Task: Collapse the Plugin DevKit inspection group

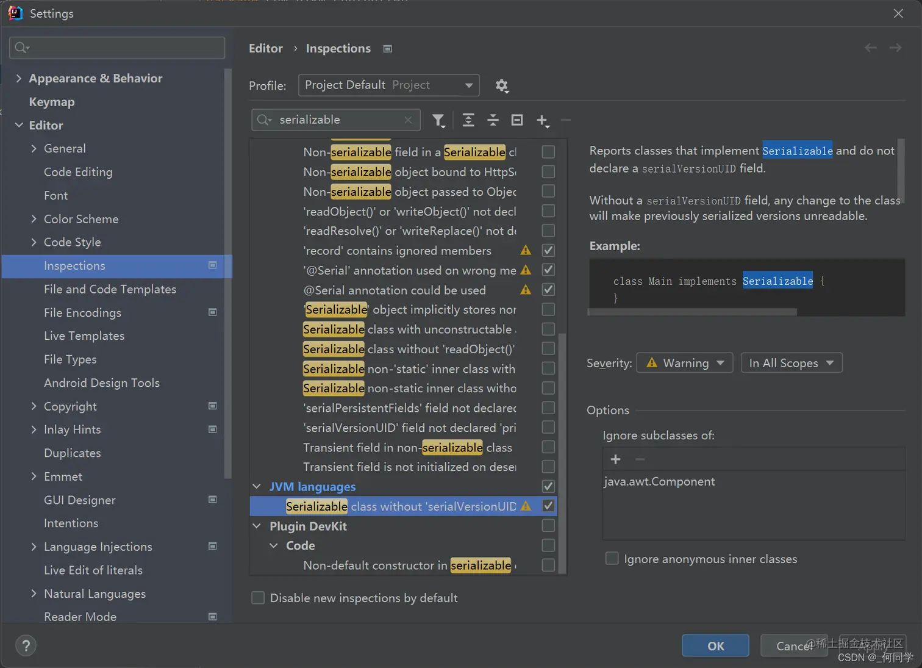Action: click(257, 526)
